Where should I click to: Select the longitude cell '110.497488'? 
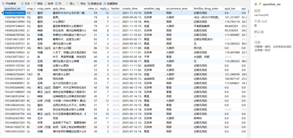232,52
